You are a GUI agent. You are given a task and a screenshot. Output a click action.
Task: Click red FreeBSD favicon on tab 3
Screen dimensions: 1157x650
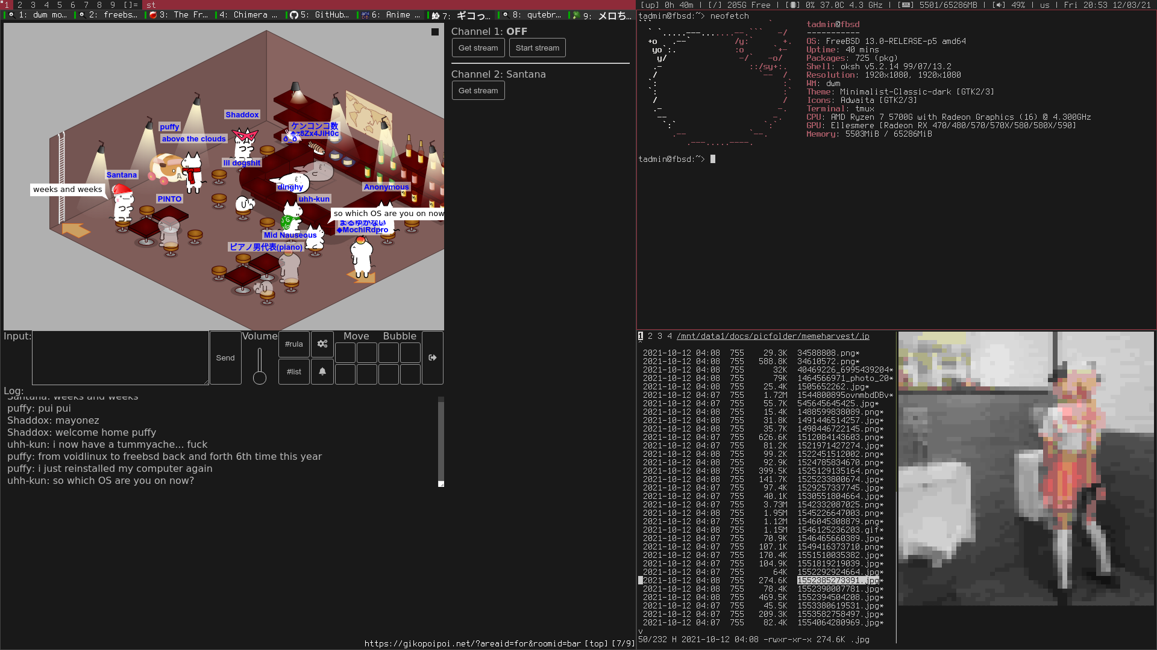(153, 15)
